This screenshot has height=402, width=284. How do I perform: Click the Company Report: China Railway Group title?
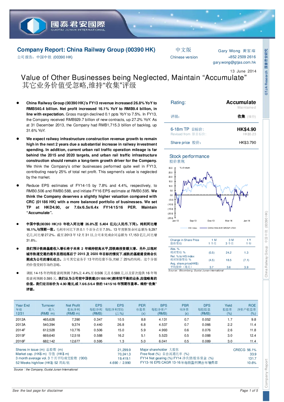[86, 50]
